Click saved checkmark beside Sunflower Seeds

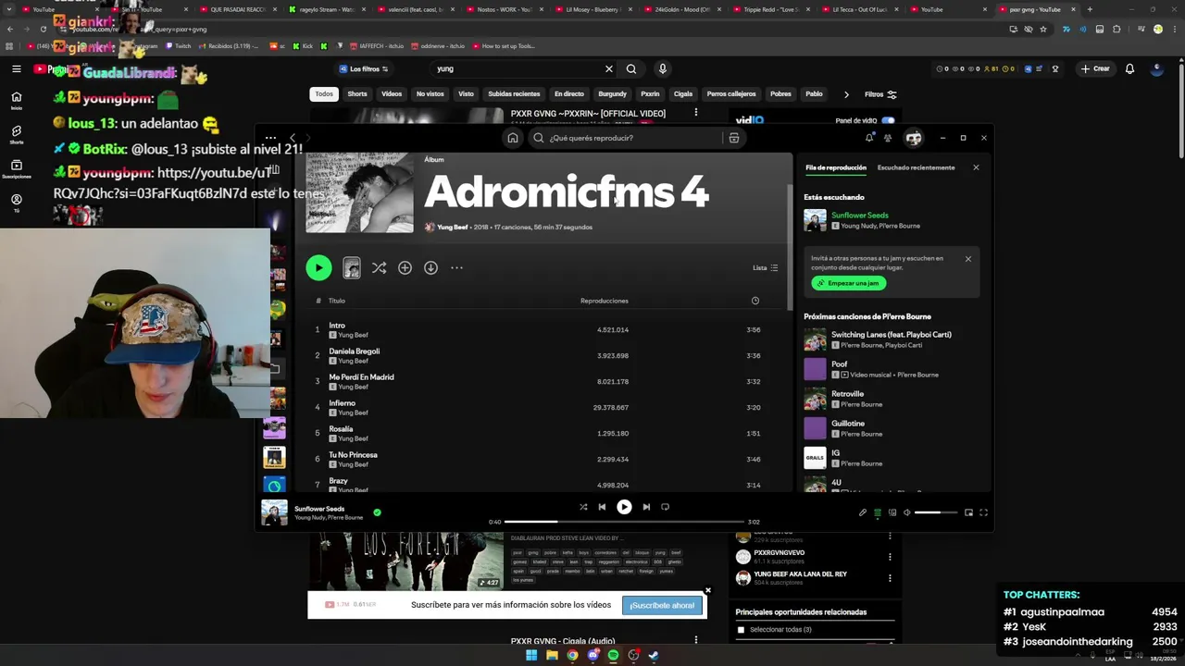[377, 512]
